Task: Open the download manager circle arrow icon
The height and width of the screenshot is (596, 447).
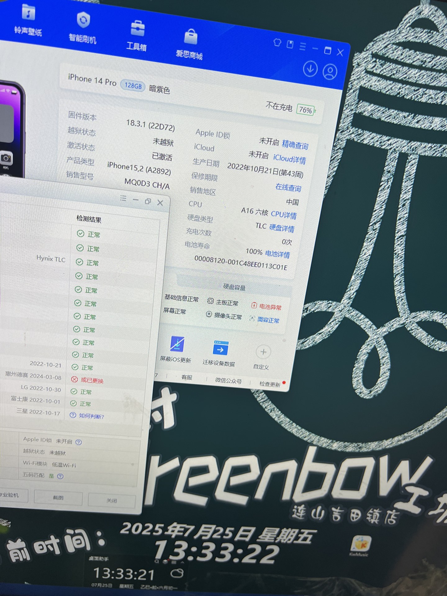Action: pyautogui.click(x=310, y=69)
